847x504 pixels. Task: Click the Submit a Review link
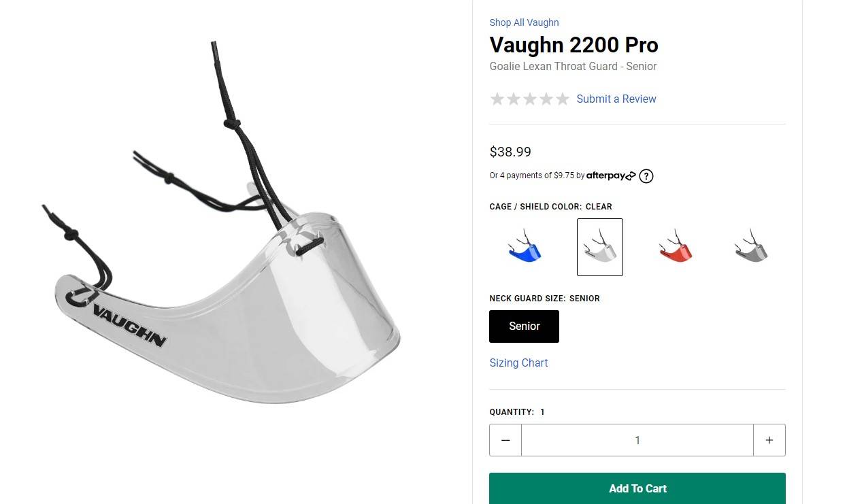tap(616, 99)
